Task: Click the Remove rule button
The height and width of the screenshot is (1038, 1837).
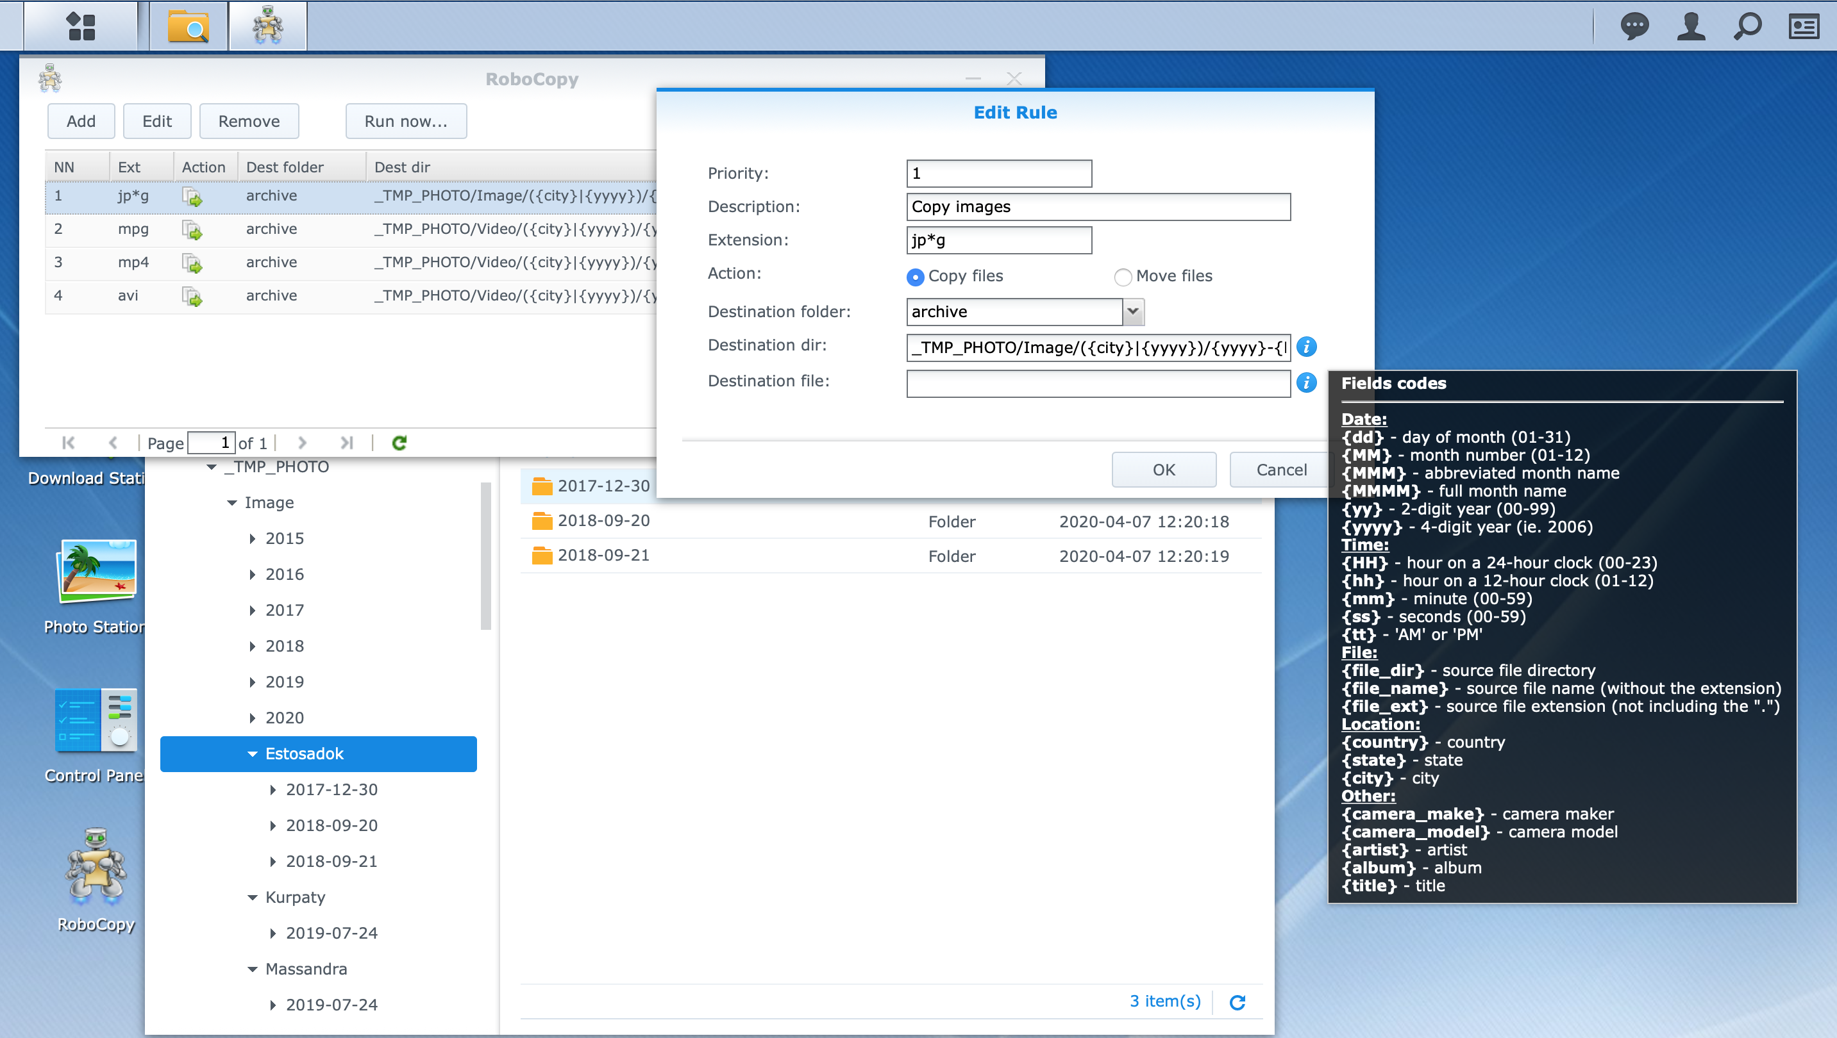Action: pyautogui.click(x=249, y=121)
